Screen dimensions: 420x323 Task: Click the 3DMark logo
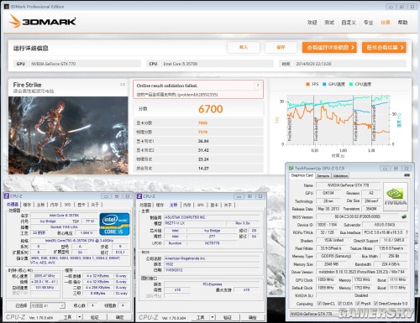42,21
